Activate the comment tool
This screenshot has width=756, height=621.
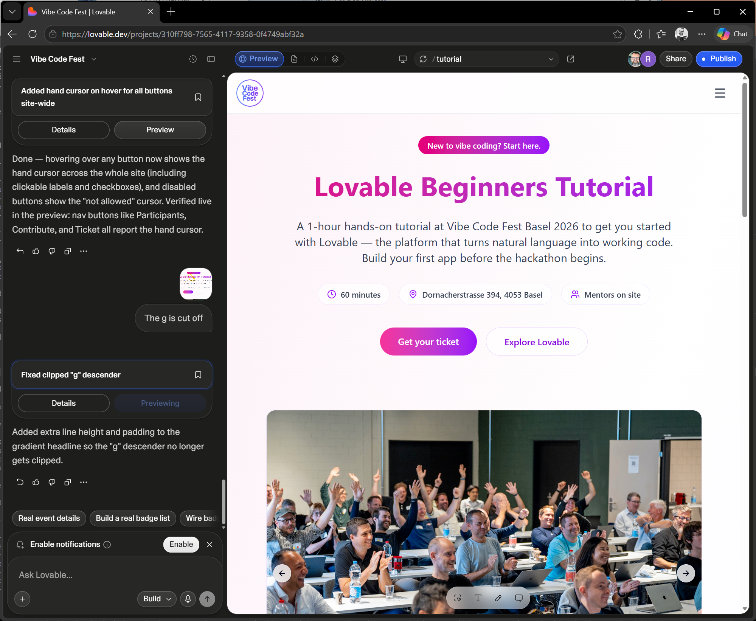point(519,598)
